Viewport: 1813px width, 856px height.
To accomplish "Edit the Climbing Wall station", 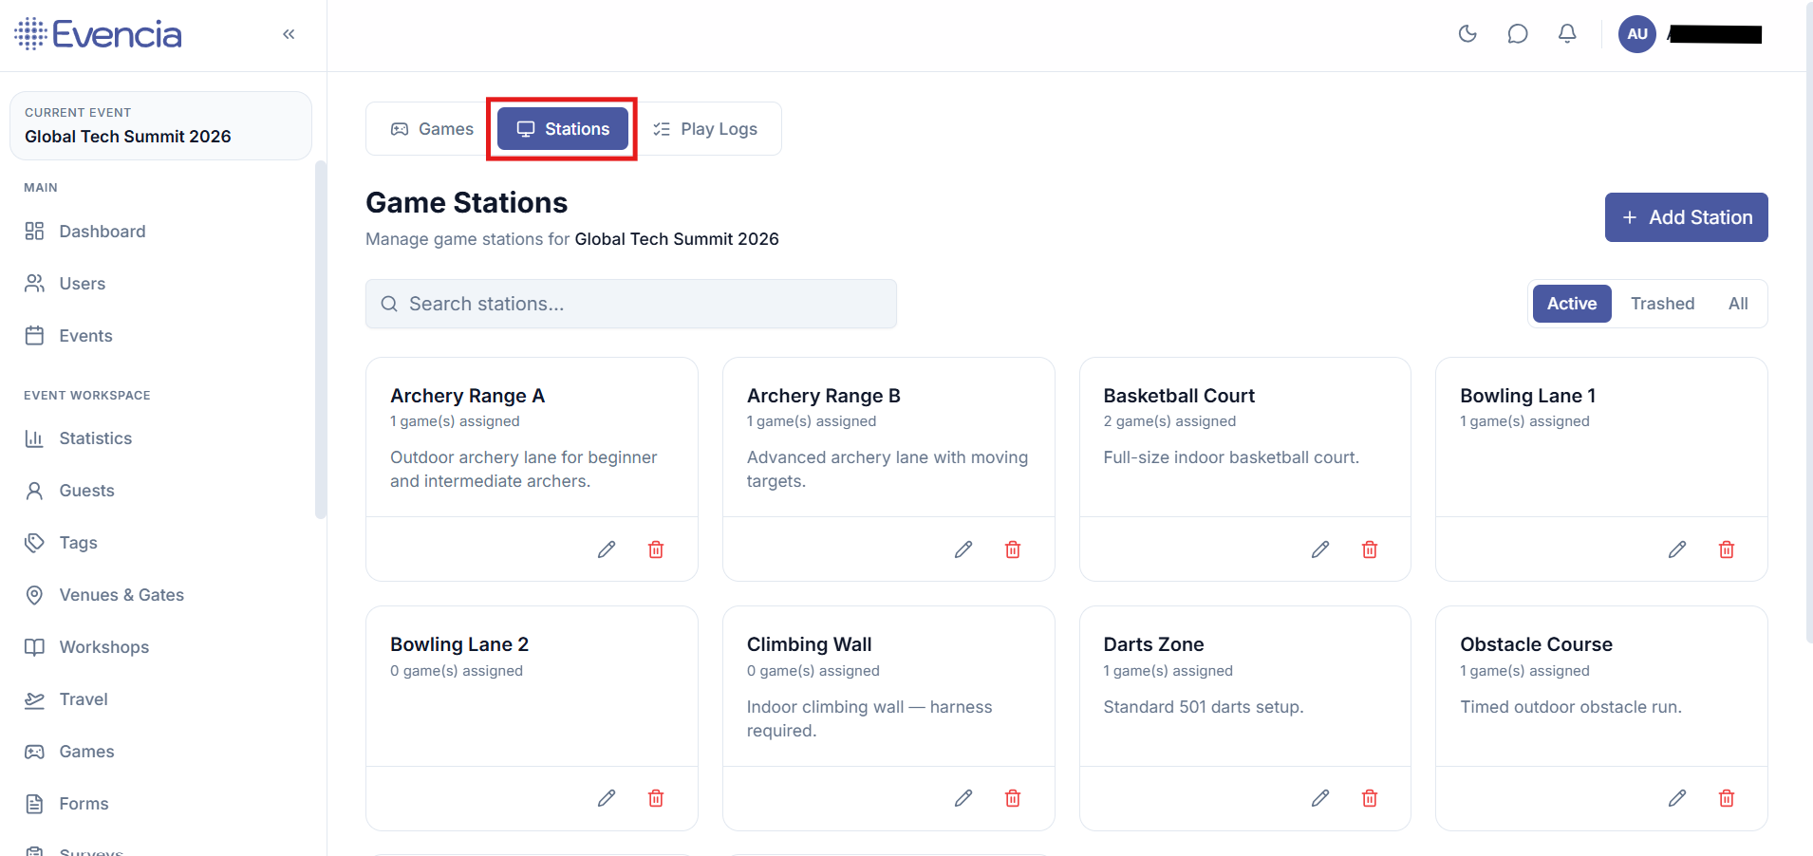I will (963, 798).
